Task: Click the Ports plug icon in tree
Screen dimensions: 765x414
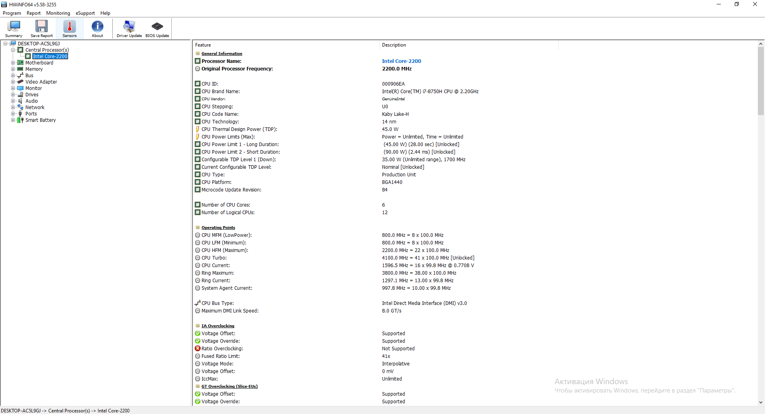Action: (20, 114)
